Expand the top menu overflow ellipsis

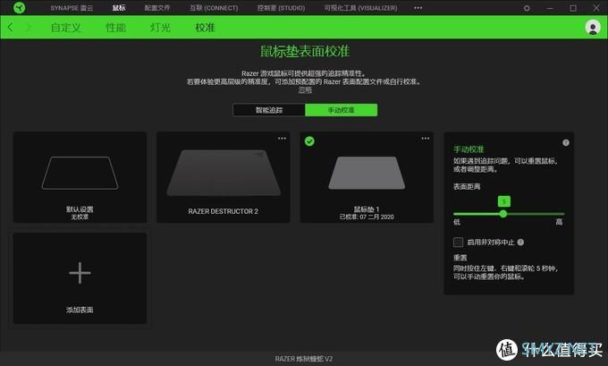point(418,8)
